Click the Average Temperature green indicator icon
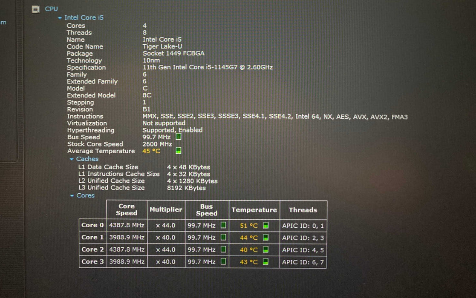The image size is (476, 298). (179, 150)
